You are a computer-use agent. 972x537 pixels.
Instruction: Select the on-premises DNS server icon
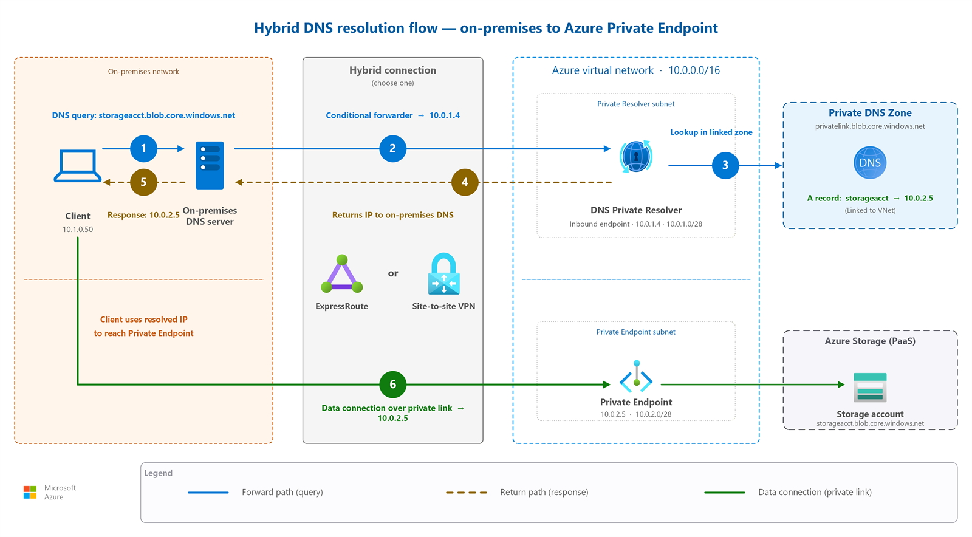tap(210, 165)
